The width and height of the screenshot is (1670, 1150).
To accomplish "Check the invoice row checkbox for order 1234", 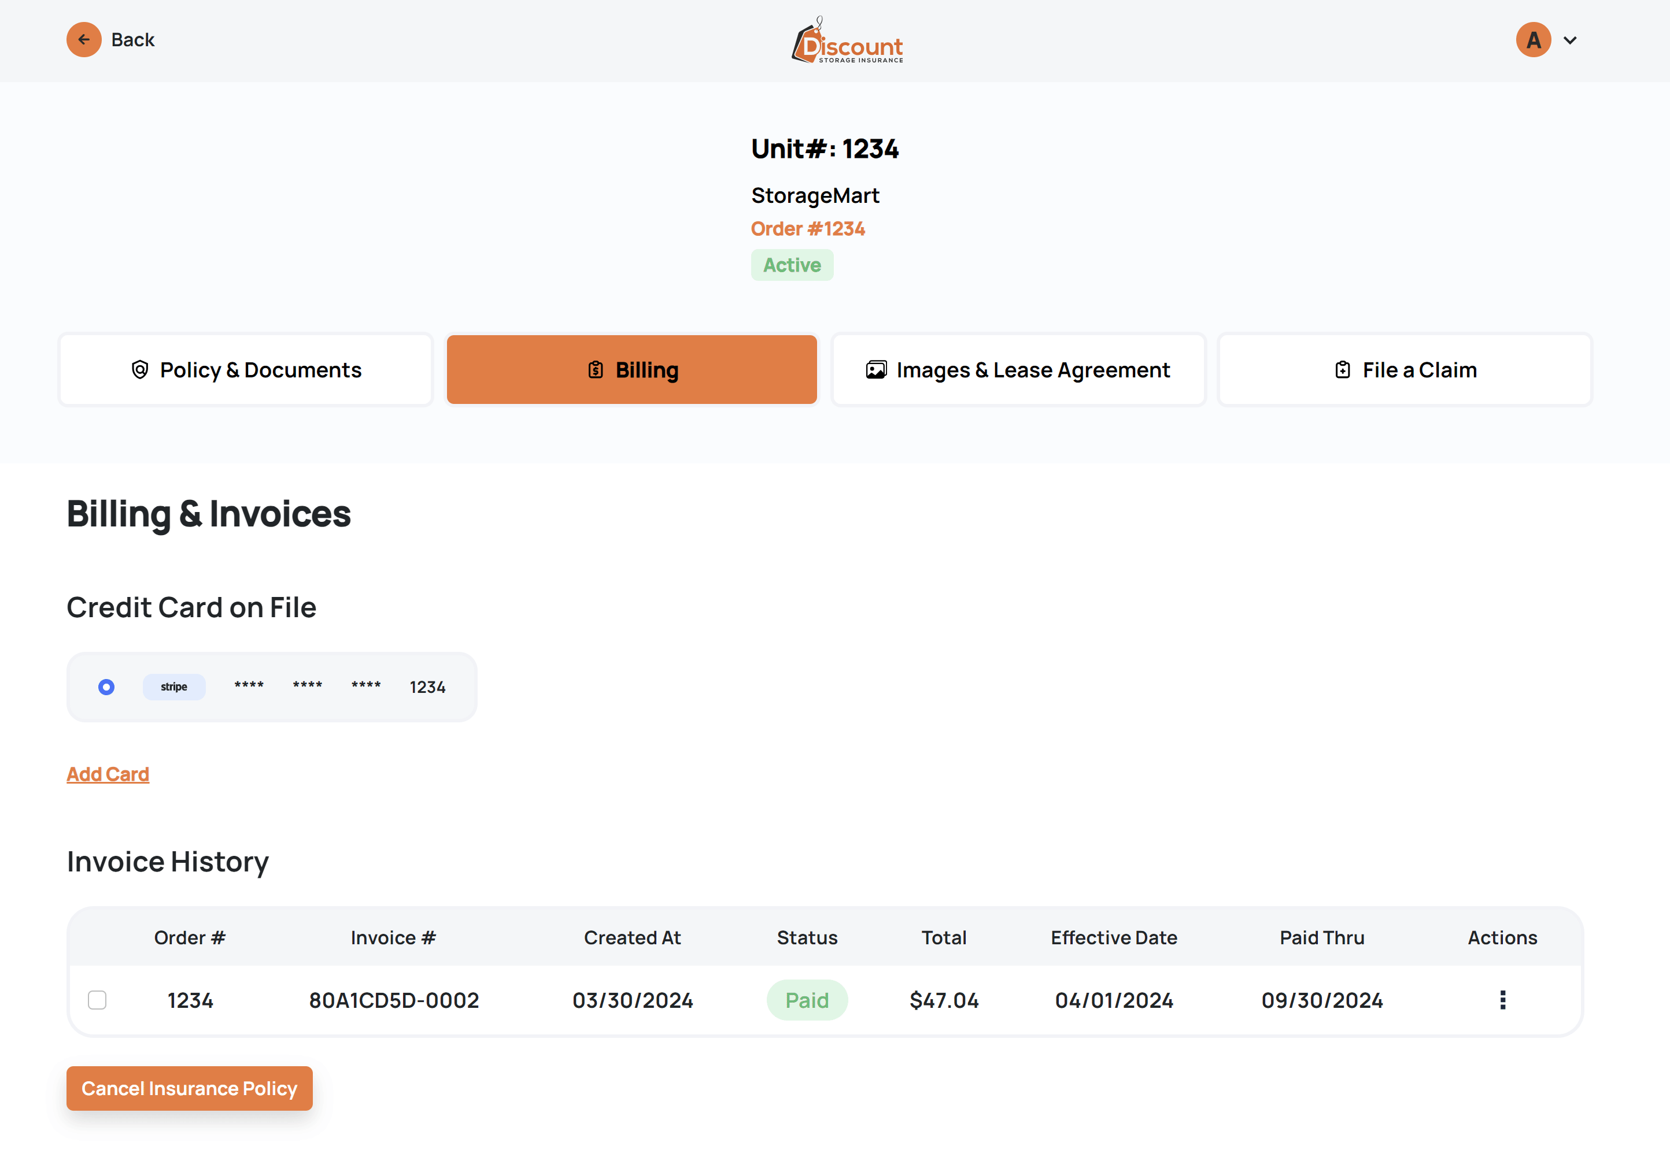I will (97, 999).
